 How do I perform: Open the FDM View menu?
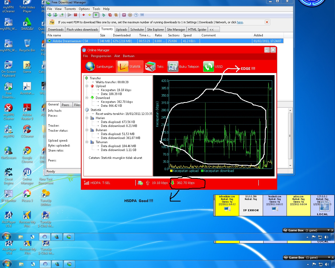58,9
